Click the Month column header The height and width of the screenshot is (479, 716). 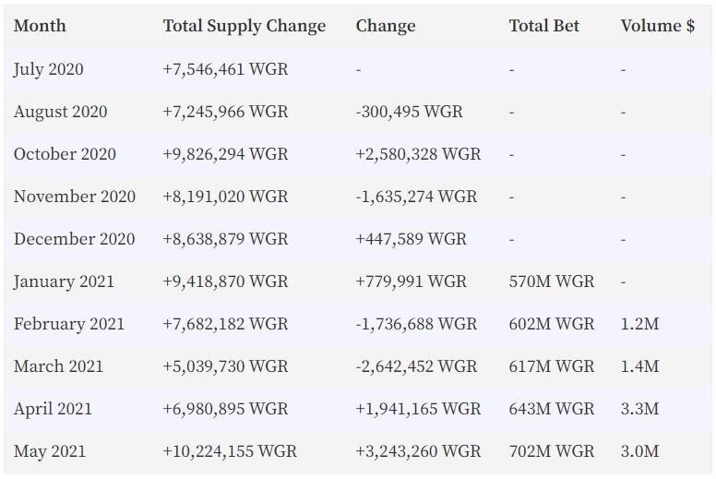(40, 26)
